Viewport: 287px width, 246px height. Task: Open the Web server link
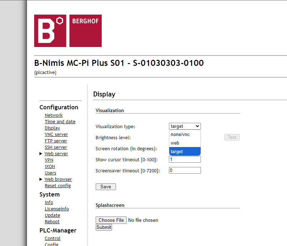pos(57,154)
